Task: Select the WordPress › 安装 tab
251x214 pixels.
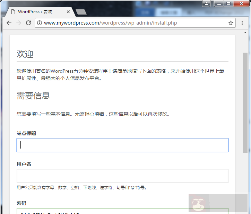Action: pyautogui.click(x=40, y=12)
